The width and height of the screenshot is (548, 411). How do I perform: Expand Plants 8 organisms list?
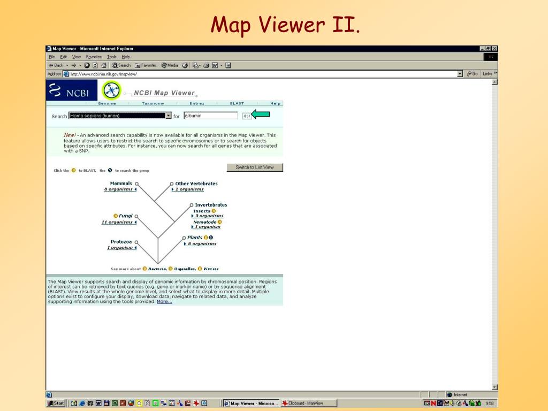click(x=200, y=244)
